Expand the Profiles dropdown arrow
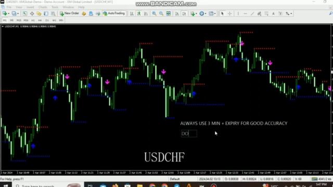This screenshot has width=333, height=187. coord(18,14)
